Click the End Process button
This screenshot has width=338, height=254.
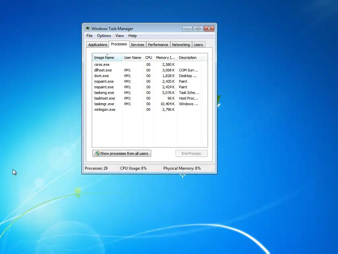(x=191, y=153)
